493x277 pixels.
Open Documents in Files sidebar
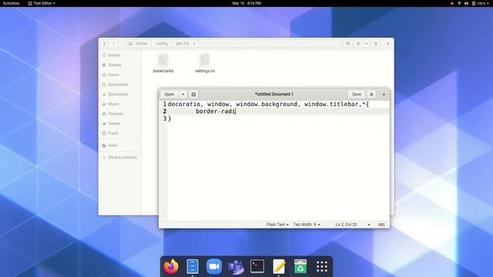tap(120, 85)
